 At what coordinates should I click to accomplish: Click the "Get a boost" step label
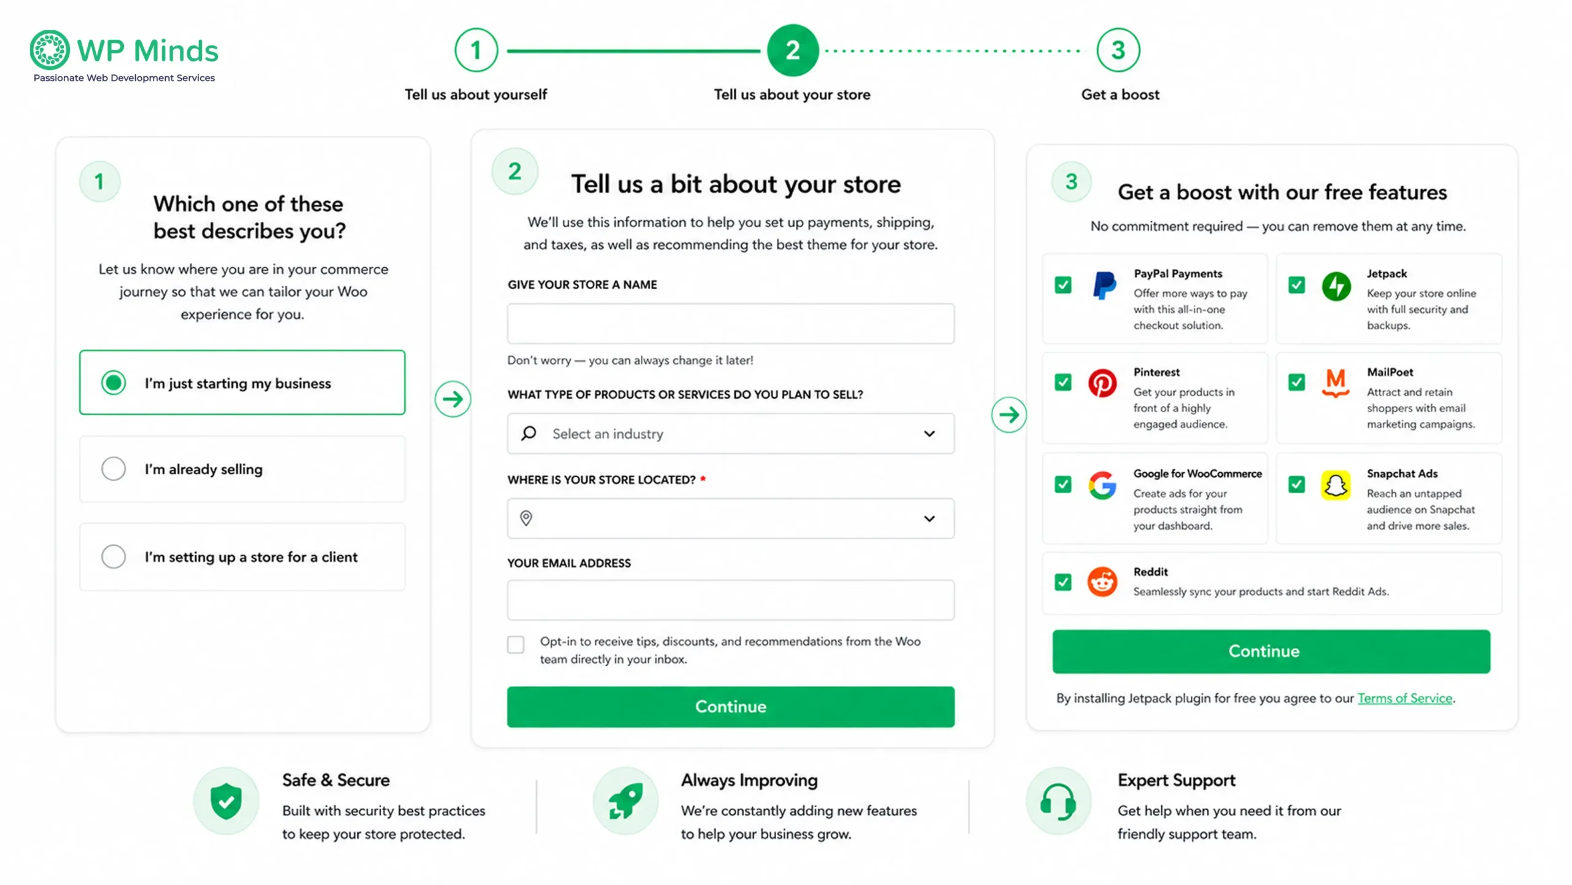[1121, 95]
